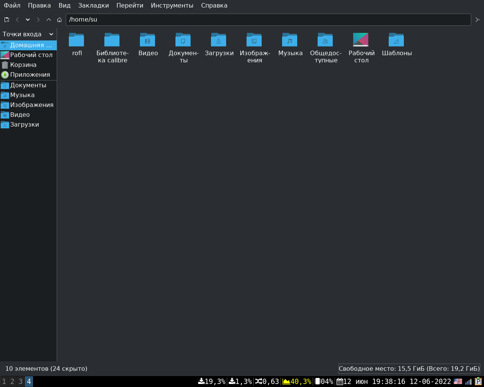The height and width of the screenshot is (387, 484).
Task: Click the 1,3% disk usage indicator
Action: tap(240, 382)
